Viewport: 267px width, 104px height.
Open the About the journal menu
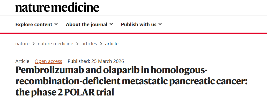click(86, 25)
